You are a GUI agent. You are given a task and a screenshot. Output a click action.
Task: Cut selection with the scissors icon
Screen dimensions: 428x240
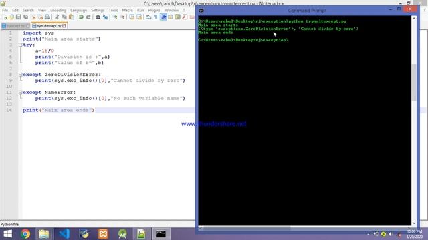coord(57,17)
